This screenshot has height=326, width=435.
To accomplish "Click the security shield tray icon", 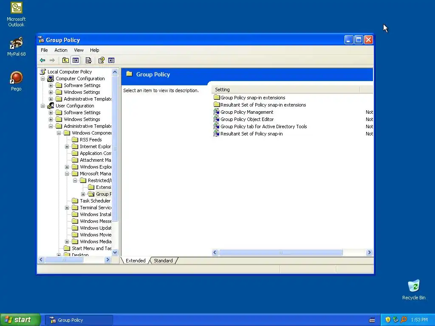I will [x=388, y=320].
